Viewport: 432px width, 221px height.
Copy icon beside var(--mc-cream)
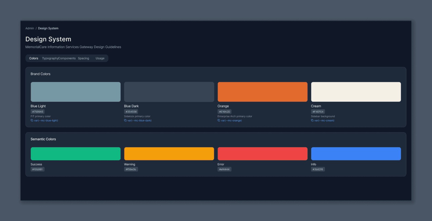click(x=312, y=120)
